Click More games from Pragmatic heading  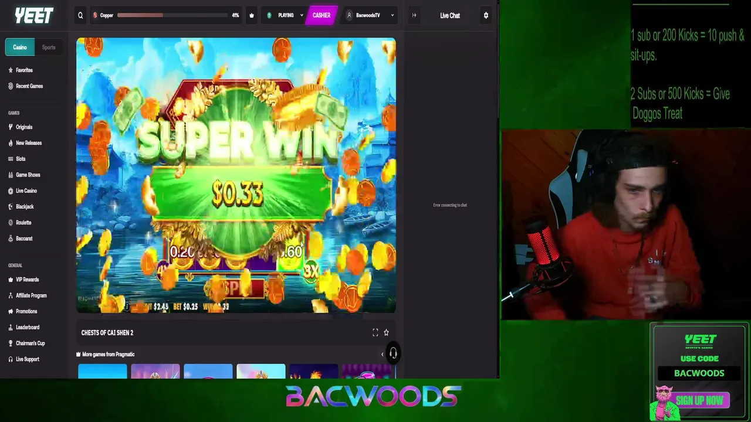point(109,354)
